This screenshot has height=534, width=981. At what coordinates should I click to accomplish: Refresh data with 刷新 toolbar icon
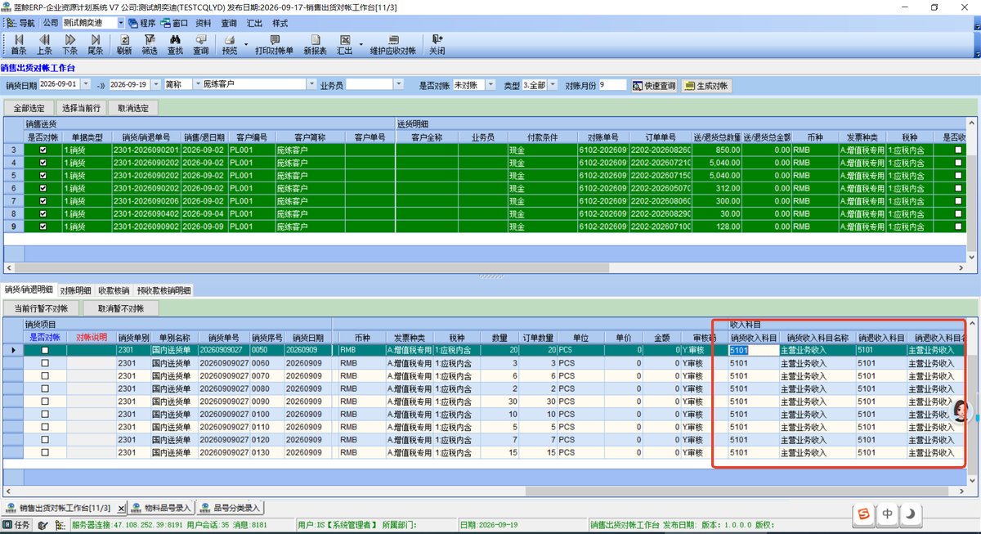tap(123, 44)
